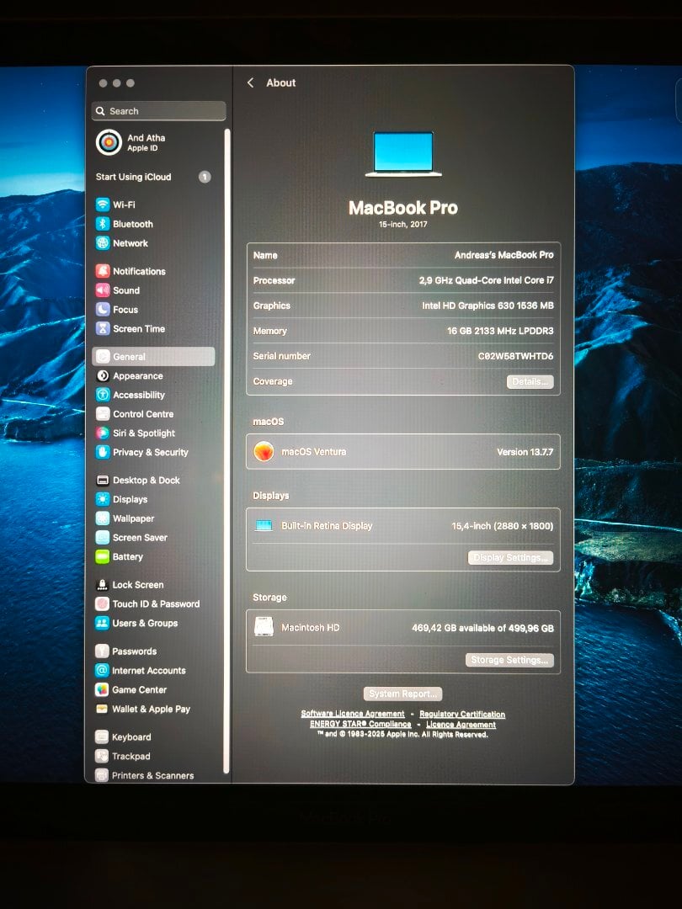The image size is (682, 909).
Task: Select the Sound speaker icon
Action: tap(103, 290)
